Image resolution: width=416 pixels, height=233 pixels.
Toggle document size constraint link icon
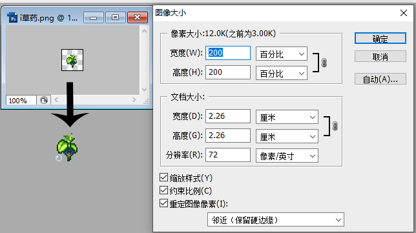tap(335, 126)
